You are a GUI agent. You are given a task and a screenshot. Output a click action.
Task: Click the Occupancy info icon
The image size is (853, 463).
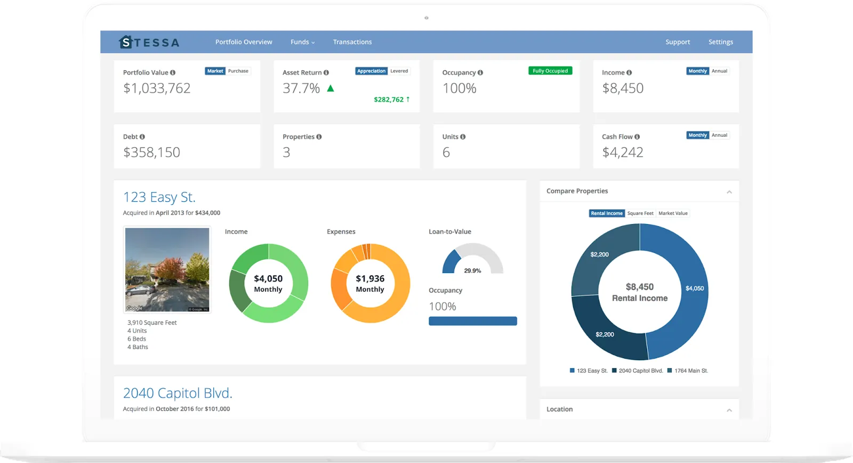pos(480,72)
